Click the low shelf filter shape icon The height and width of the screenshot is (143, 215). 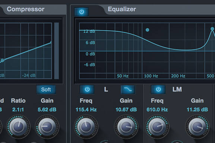click(128, 90)
